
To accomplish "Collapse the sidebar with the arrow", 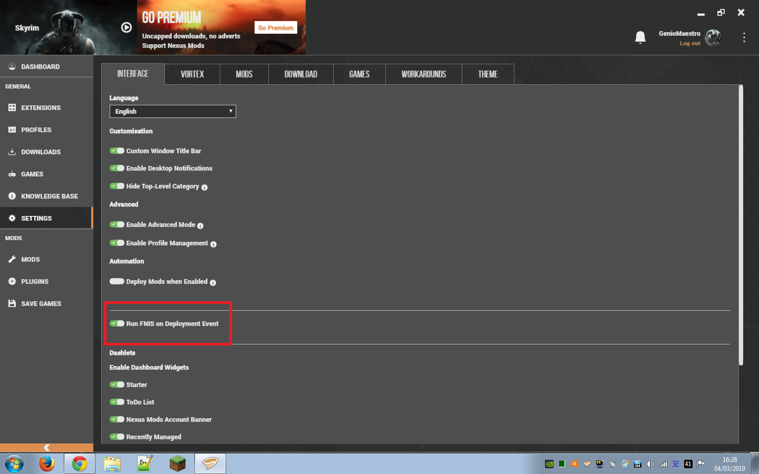I will point(46,448).
